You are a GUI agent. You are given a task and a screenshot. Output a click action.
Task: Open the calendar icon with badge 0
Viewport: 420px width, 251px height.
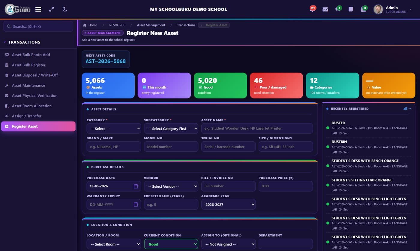364,9
